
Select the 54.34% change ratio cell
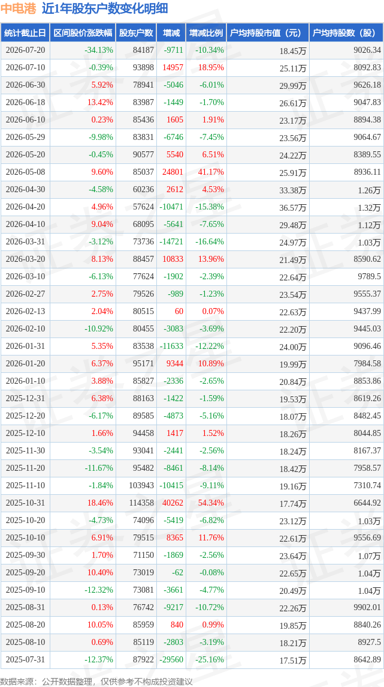[211, 503]
